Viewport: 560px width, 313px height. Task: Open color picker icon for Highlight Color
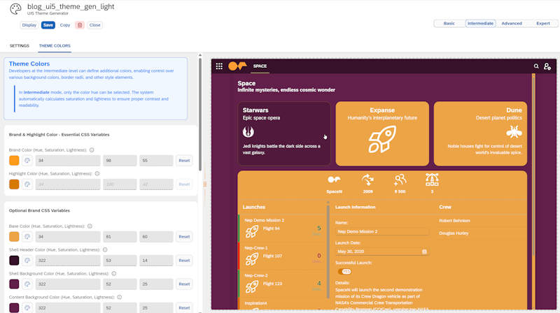point(27,184)
